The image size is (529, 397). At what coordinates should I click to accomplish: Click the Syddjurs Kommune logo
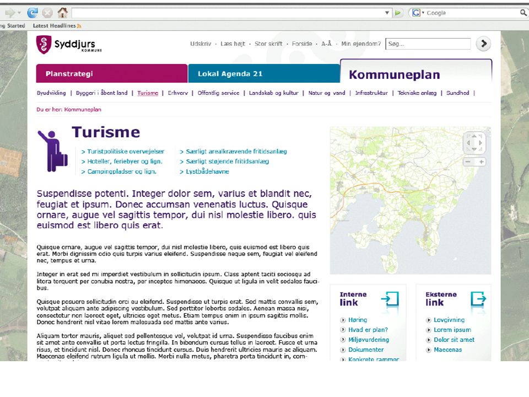point(69,44)
